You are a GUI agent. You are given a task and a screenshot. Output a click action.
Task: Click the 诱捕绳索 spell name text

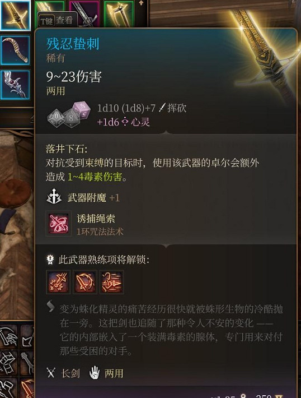(96, 219)
